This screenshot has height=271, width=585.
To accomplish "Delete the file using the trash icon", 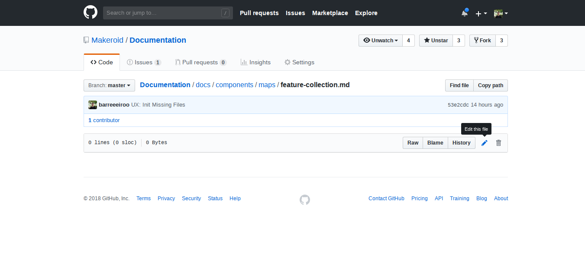I will click(498, 142).
